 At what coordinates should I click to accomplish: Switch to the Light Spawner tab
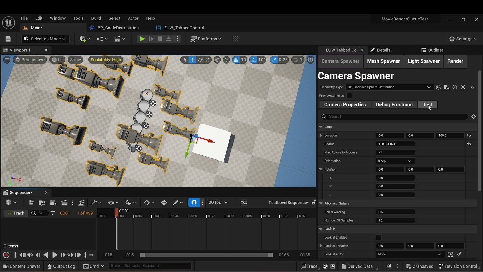pos(424,61)
